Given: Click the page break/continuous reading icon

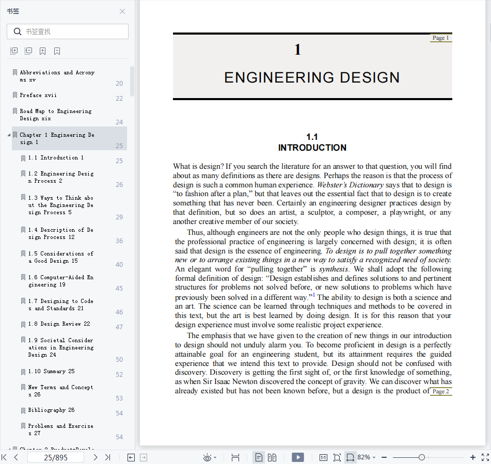Looking at the screenshot, I should click(235, 458).
